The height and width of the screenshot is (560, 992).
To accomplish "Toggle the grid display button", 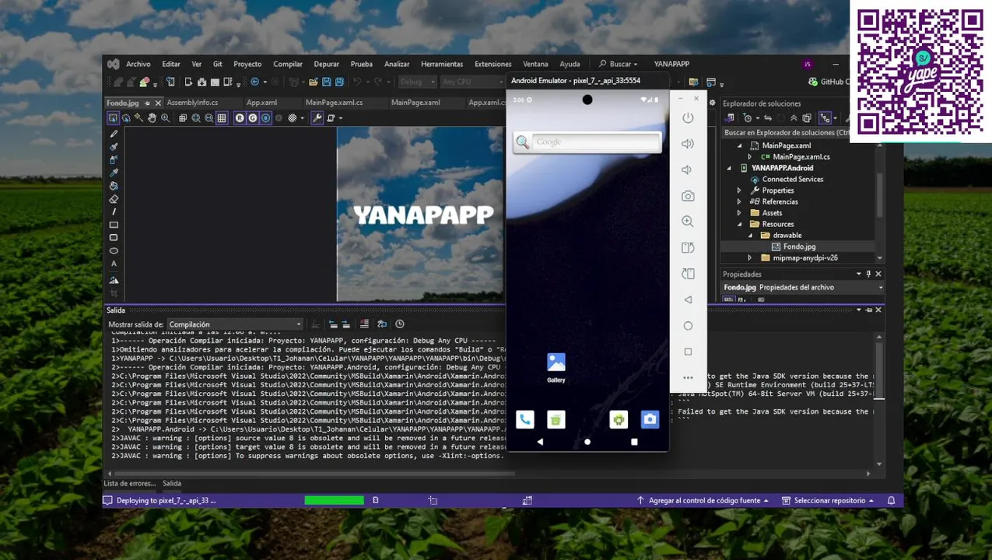I will tap(222, 118).
